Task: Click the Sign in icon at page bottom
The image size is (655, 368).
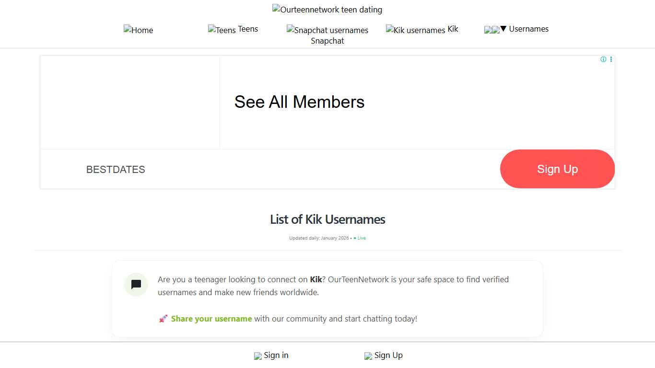Action: (257, 356)
